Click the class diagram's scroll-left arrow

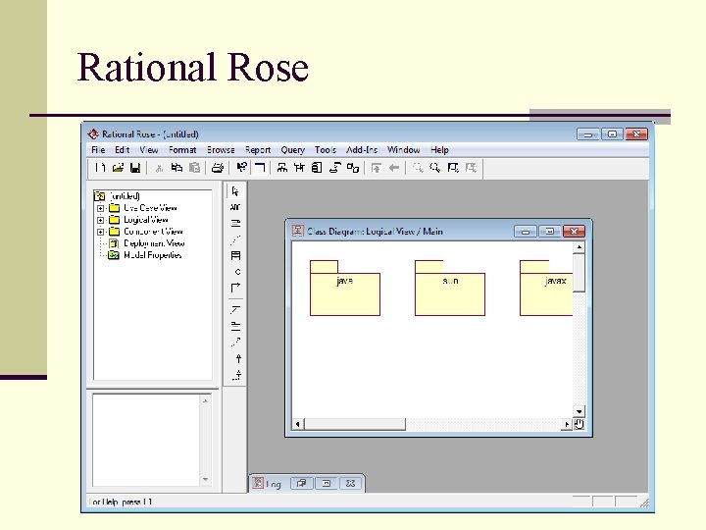[x=297, y=424]
